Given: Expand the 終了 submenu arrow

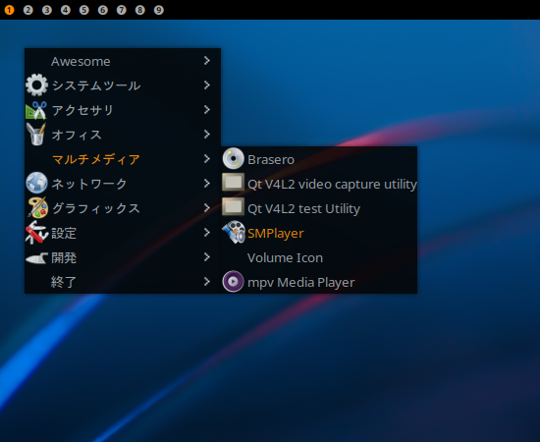Looking at the screenshot, I should point(206,282).
